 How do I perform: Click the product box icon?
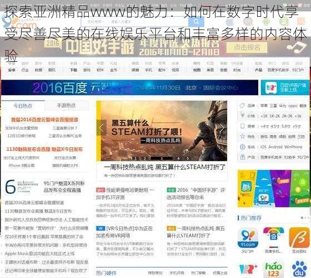click(x=242, y=157)
